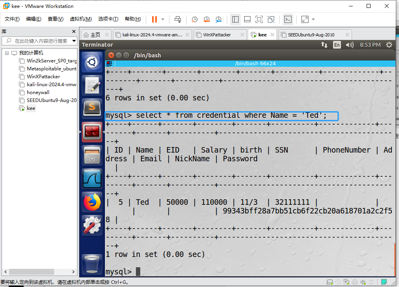
Task: Close the /bin/bash terminal window
Action: (111, 55)
